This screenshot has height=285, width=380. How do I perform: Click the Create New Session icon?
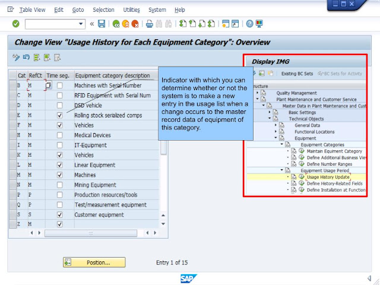pyautogui.click(x=226, y=24)
